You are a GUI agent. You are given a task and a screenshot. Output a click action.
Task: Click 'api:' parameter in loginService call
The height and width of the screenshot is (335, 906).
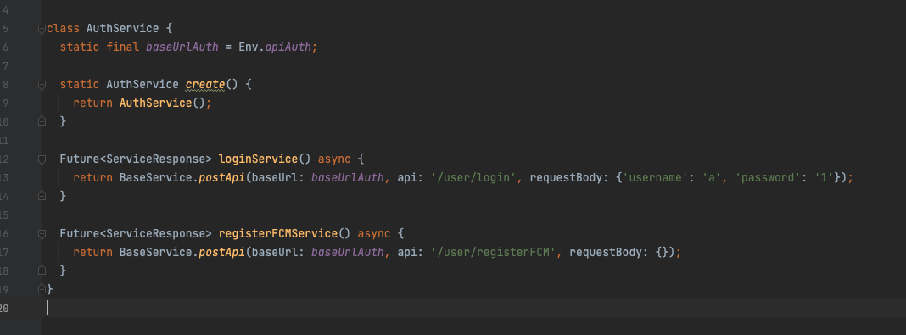[x=411, y=177]
